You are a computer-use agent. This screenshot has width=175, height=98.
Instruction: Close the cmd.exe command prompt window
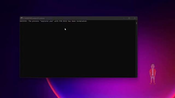click(135, 18)
